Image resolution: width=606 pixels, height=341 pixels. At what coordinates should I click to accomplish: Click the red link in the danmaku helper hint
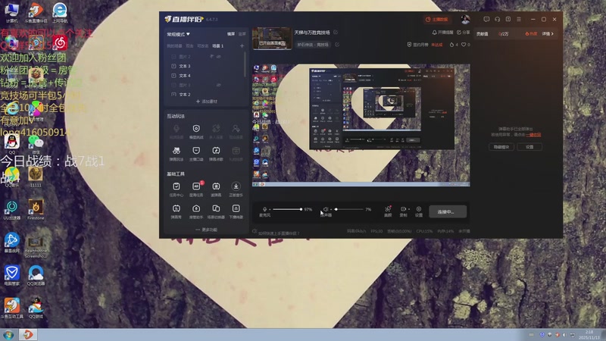point(533,135)
